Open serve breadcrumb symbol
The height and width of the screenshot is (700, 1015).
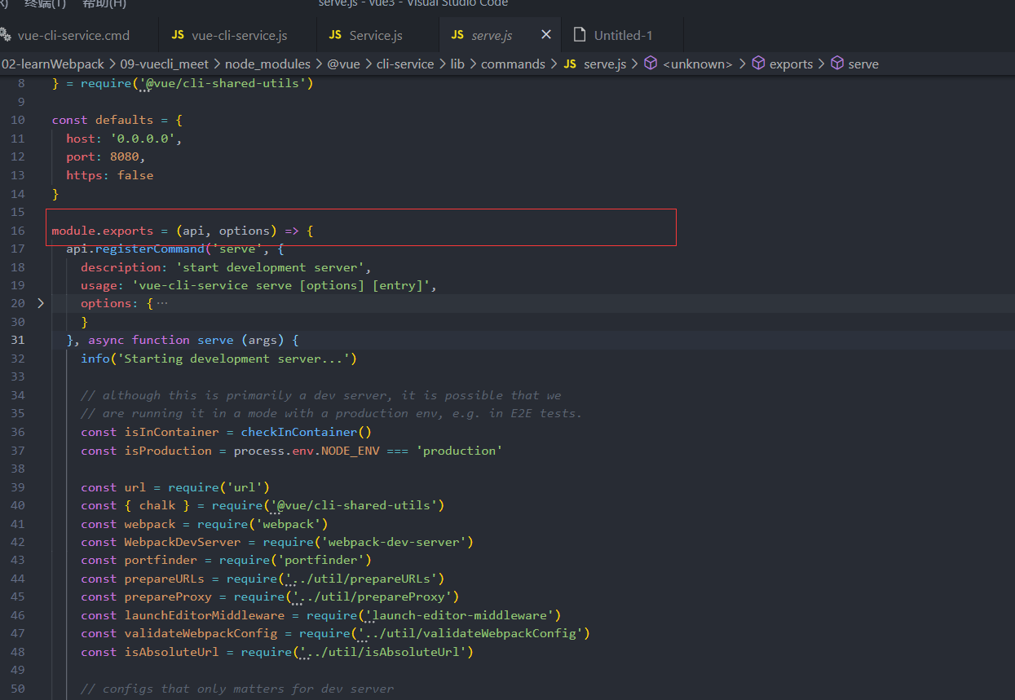coord(863,64)
